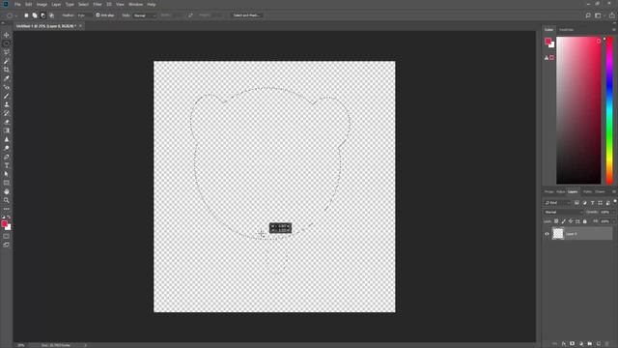Toggle lock image pixels brush icon
Viewport: 618px width, 348px height.
tap(563, 221)
